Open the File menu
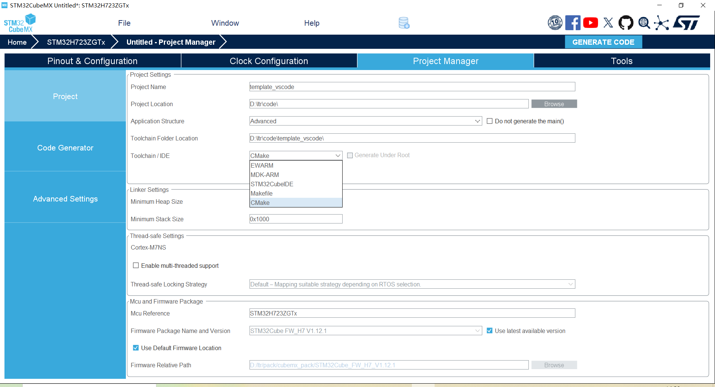The width and height of the screenshot is (715, 387). pos(124,23)
